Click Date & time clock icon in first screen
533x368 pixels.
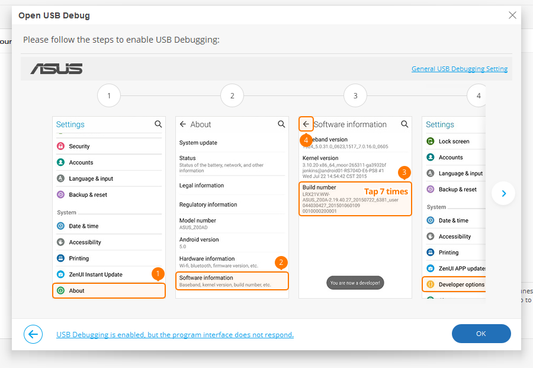pos(60,226)
